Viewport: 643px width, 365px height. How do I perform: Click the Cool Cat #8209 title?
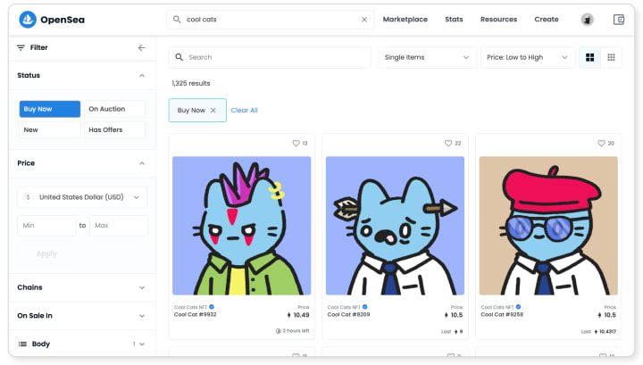click(x=348, y=315)
